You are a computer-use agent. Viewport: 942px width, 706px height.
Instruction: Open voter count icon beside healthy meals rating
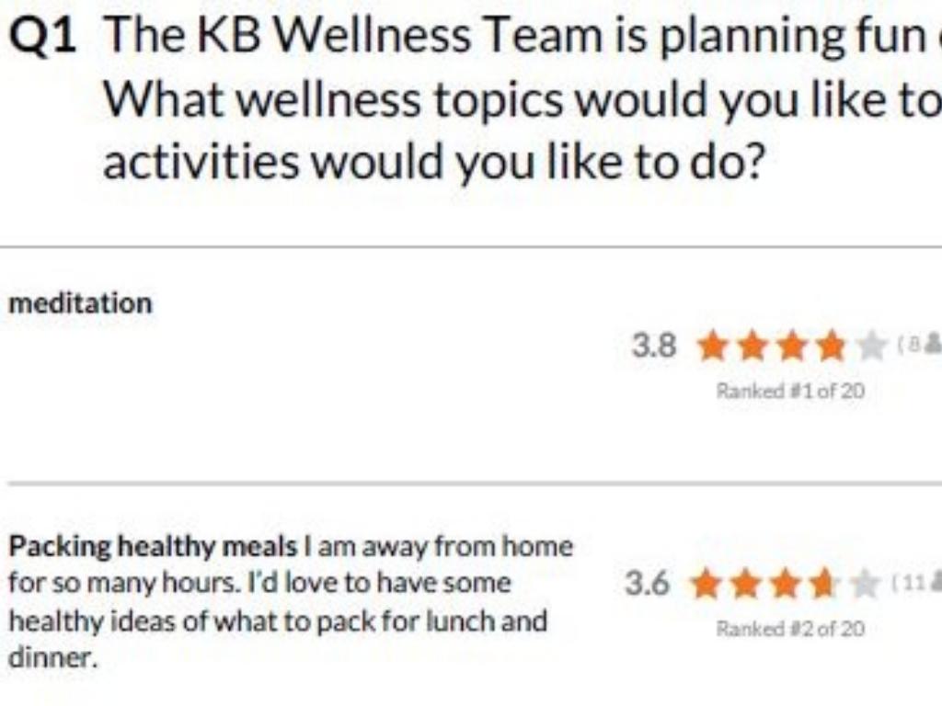[x=936, y=581]
